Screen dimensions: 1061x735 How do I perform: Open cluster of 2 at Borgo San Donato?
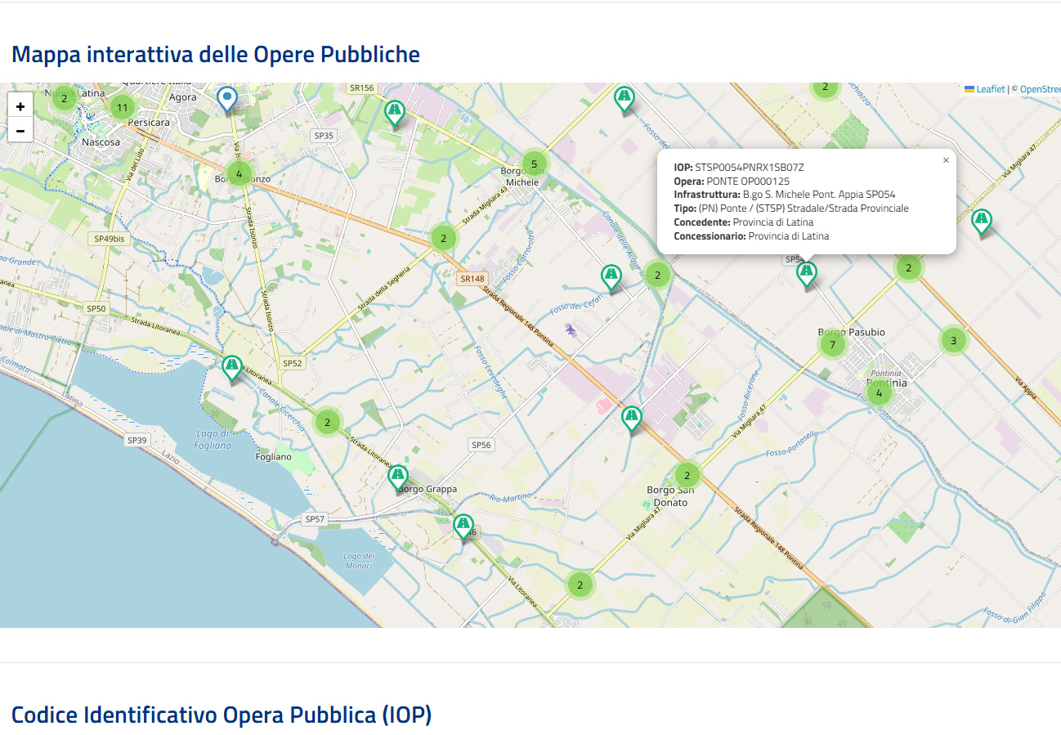click(x=687, y=476)
